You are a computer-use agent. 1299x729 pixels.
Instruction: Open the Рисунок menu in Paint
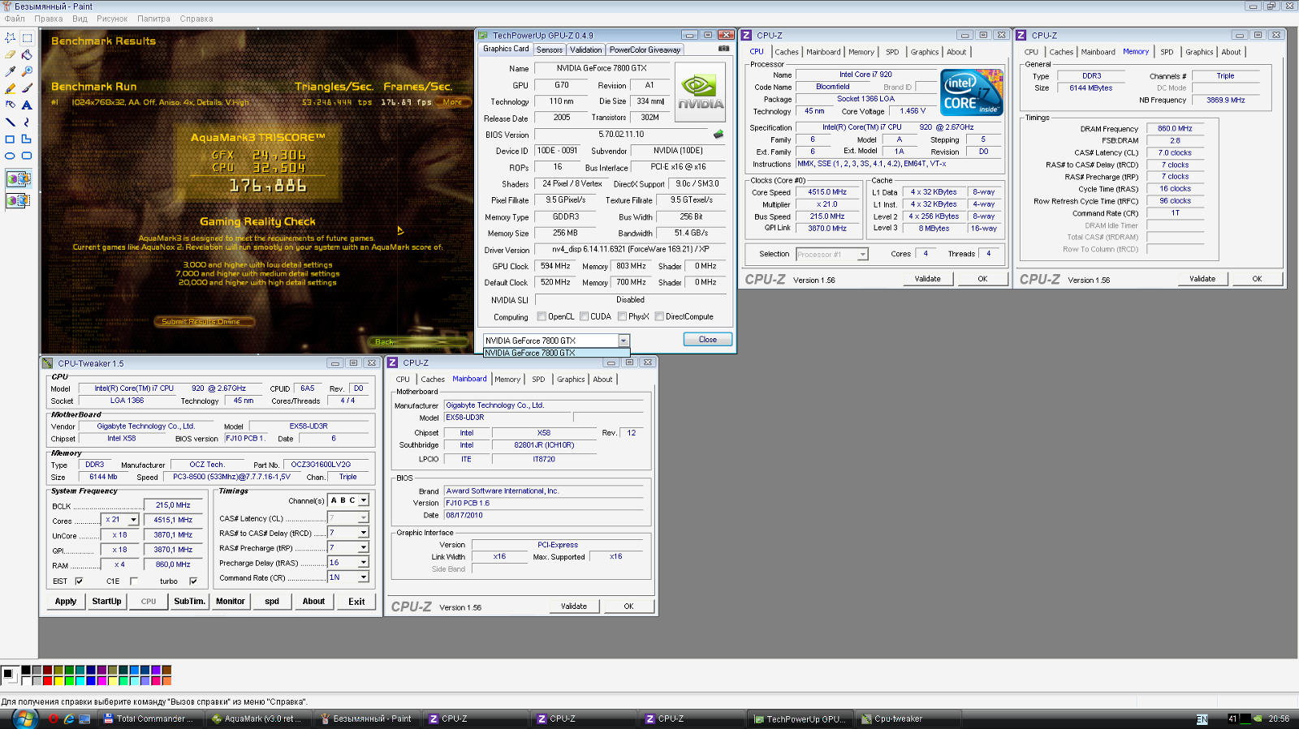[112, 19]
